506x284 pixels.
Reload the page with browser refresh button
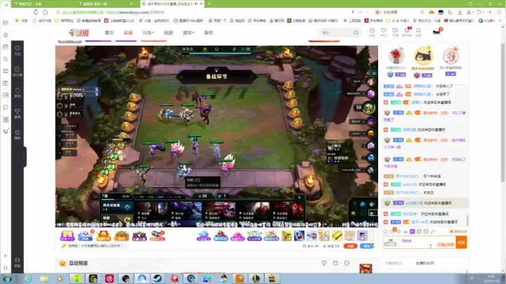tap(36, 12)
